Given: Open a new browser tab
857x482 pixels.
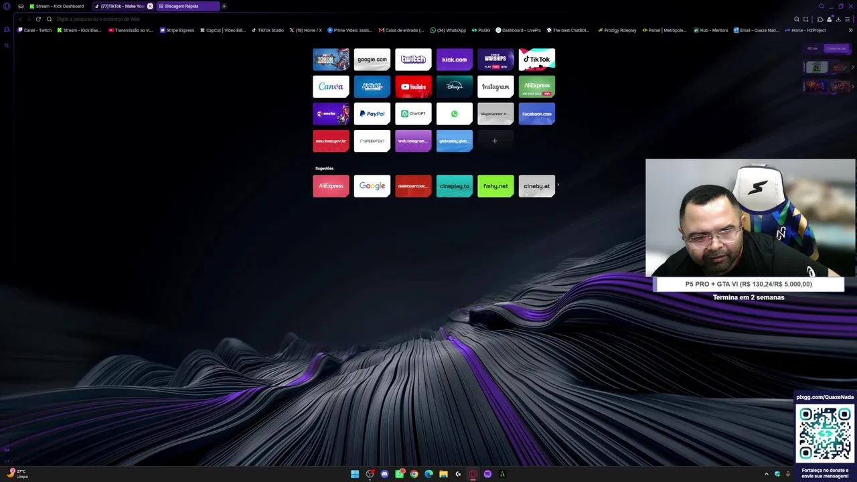Looking at the screenshot, I should pos(224,6).
